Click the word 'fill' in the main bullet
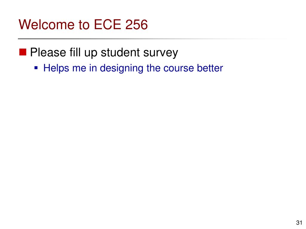 point(75,52)
